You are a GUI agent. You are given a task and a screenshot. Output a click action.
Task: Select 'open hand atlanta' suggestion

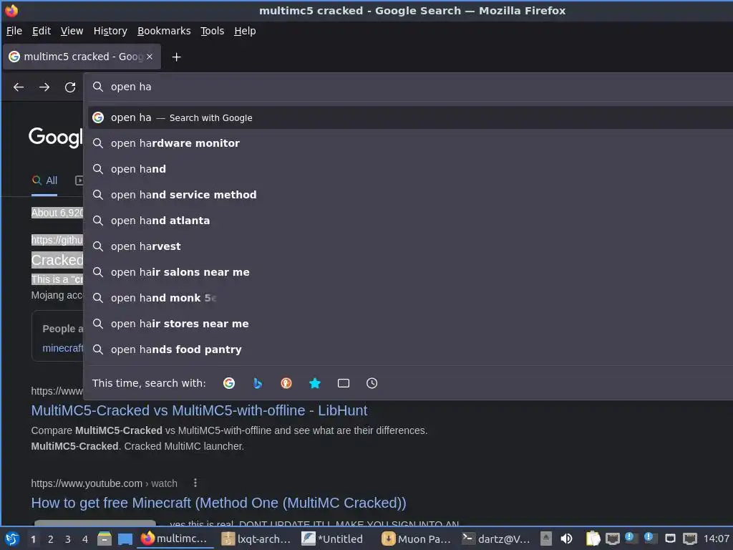click(x=410, y=221)
